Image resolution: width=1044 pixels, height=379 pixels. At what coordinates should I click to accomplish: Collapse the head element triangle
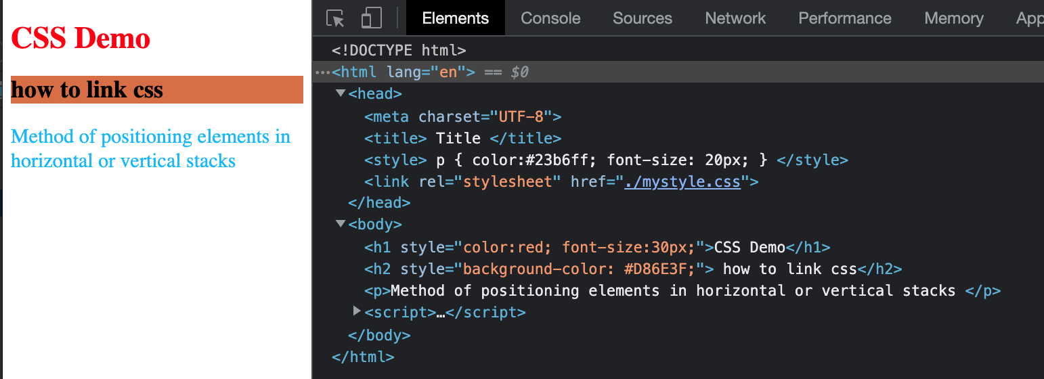[341, 93]
